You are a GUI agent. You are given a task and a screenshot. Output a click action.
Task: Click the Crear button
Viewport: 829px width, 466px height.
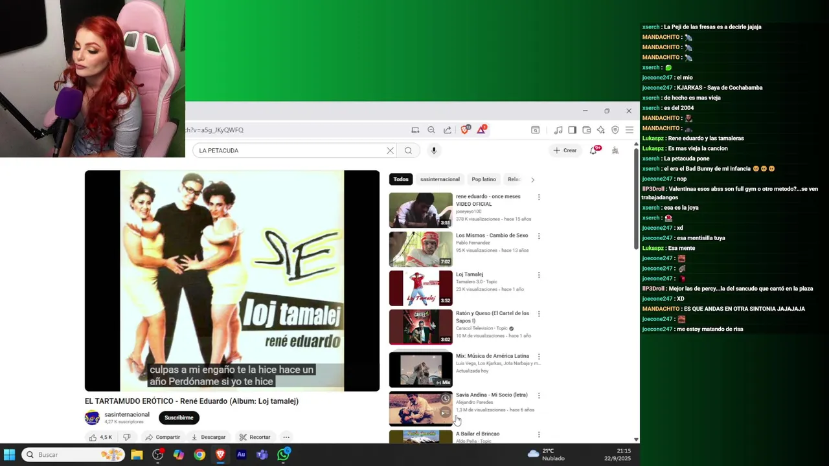click(x=565, y=150)
